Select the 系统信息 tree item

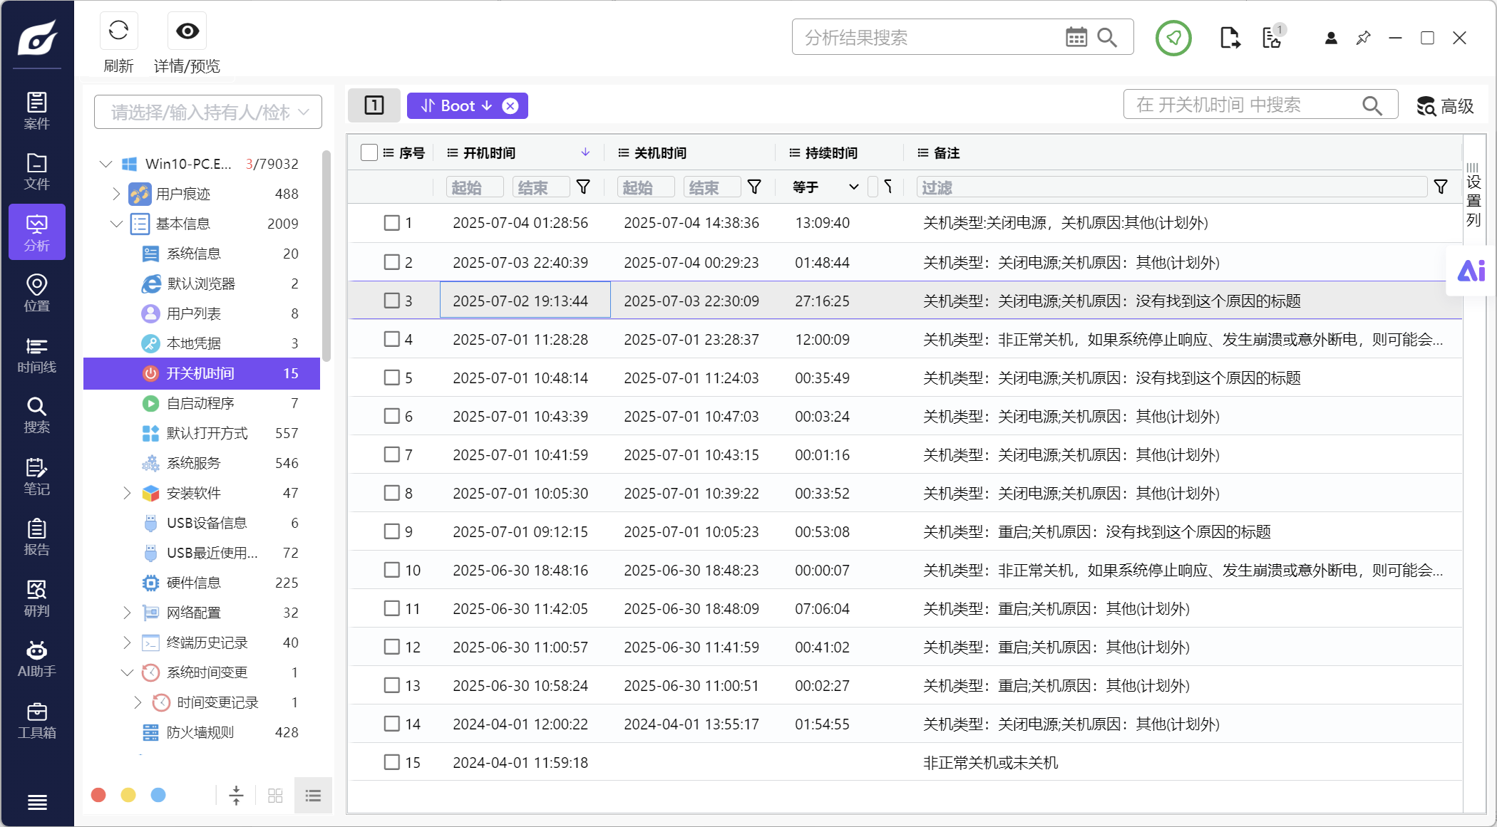click(202, 254)
